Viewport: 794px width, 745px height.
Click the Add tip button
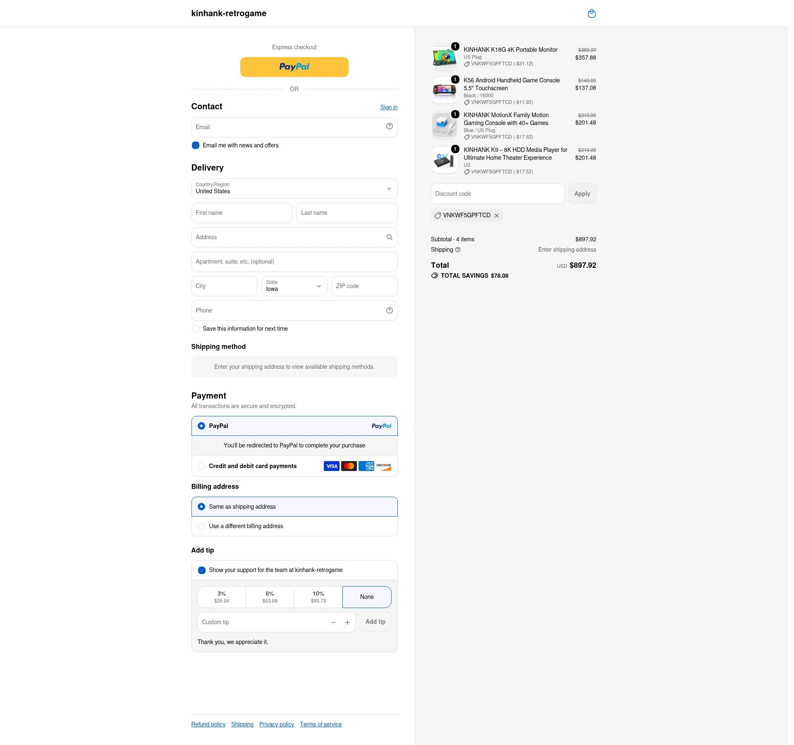point(375,622)
